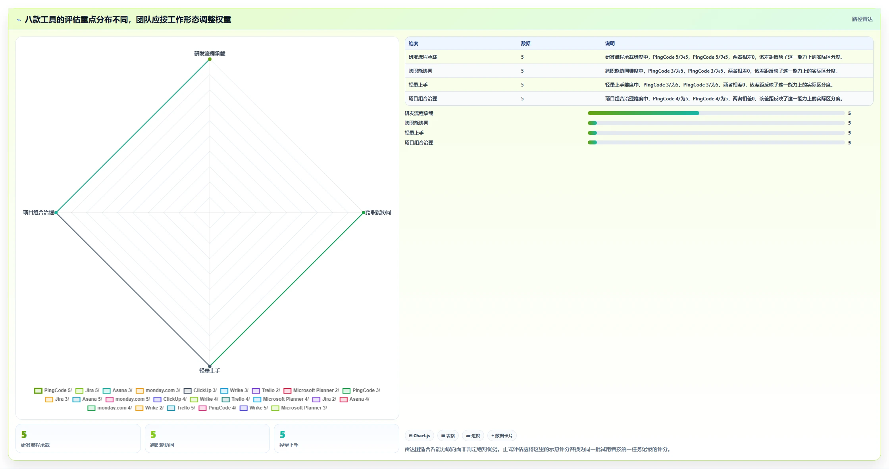The image size is (889, 469).
Task: Click the description in the 研发流程承载 row
Action: [724, 57]
